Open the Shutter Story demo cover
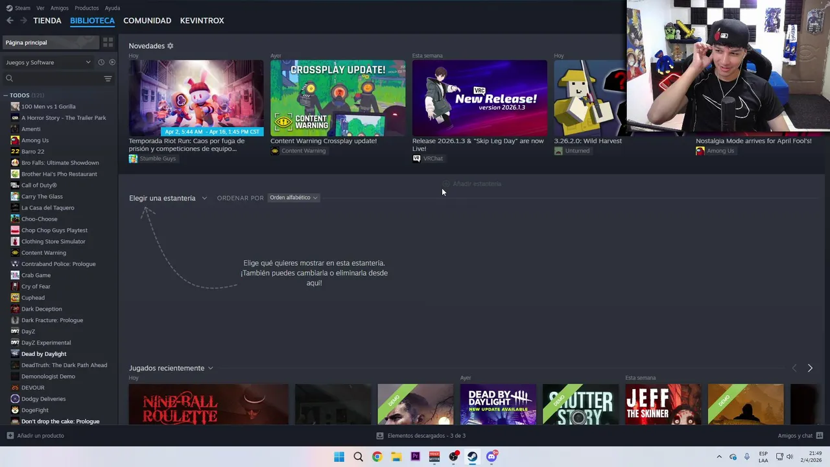The height and width of the screenshot is (467, 830). pos(580,404)
